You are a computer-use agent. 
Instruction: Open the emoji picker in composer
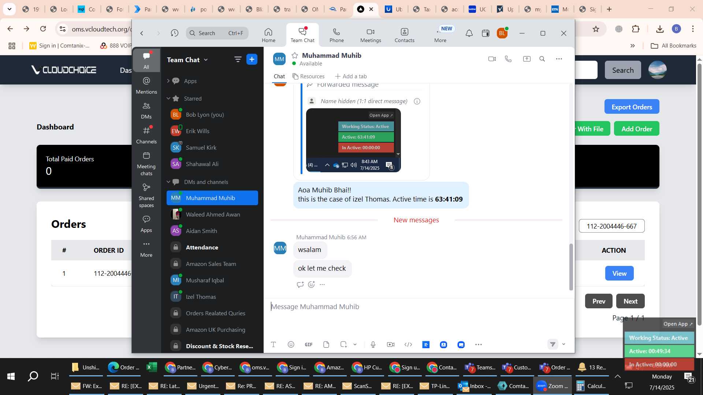(291, 345)
